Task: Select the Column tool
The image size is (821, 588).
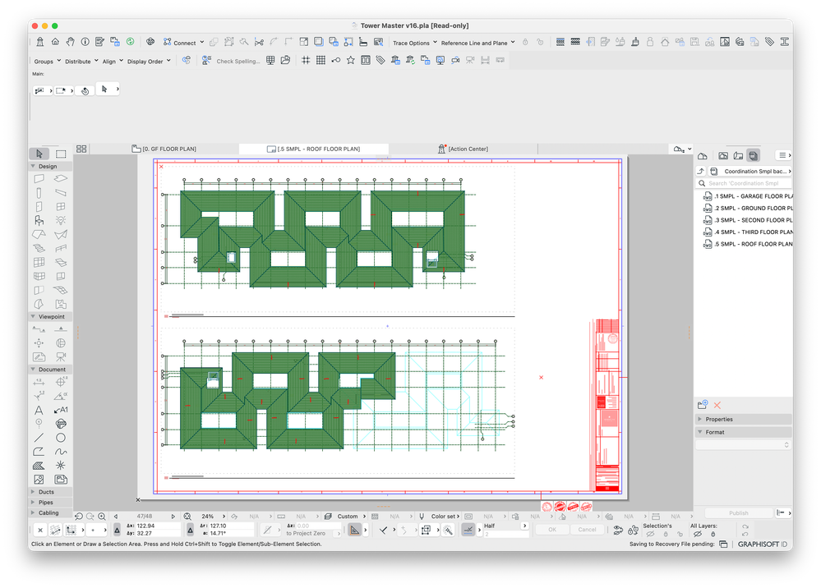Action: click(39, 192)
